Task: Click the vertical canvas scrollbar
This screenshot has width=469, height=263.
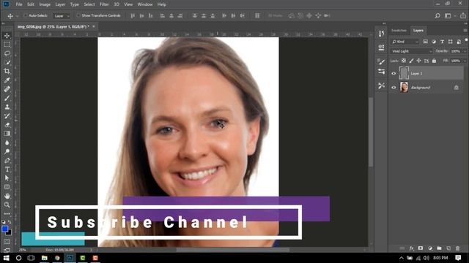Action: 371,132
